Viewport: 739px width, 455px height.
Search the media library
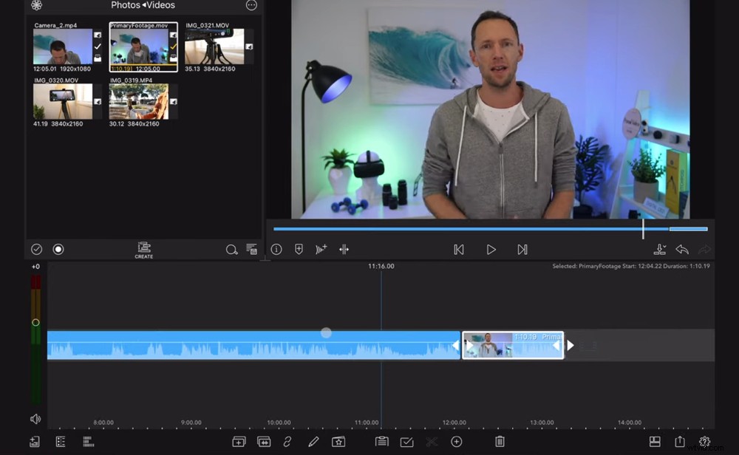click(x=232, y=250)
